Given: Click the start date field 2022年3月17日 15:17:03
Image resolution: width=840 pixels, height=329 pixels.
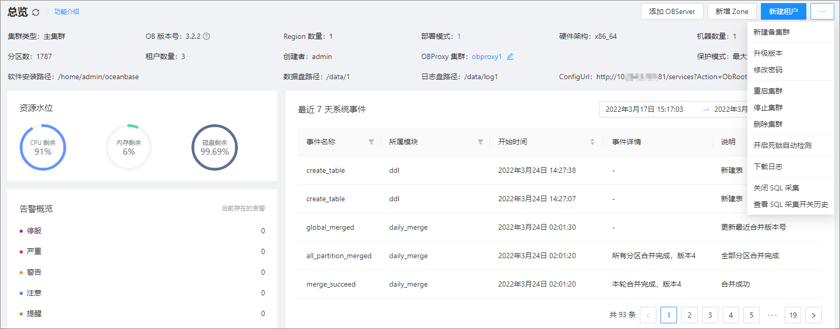Looking at the screenshot, I should (x=644, y=109).
